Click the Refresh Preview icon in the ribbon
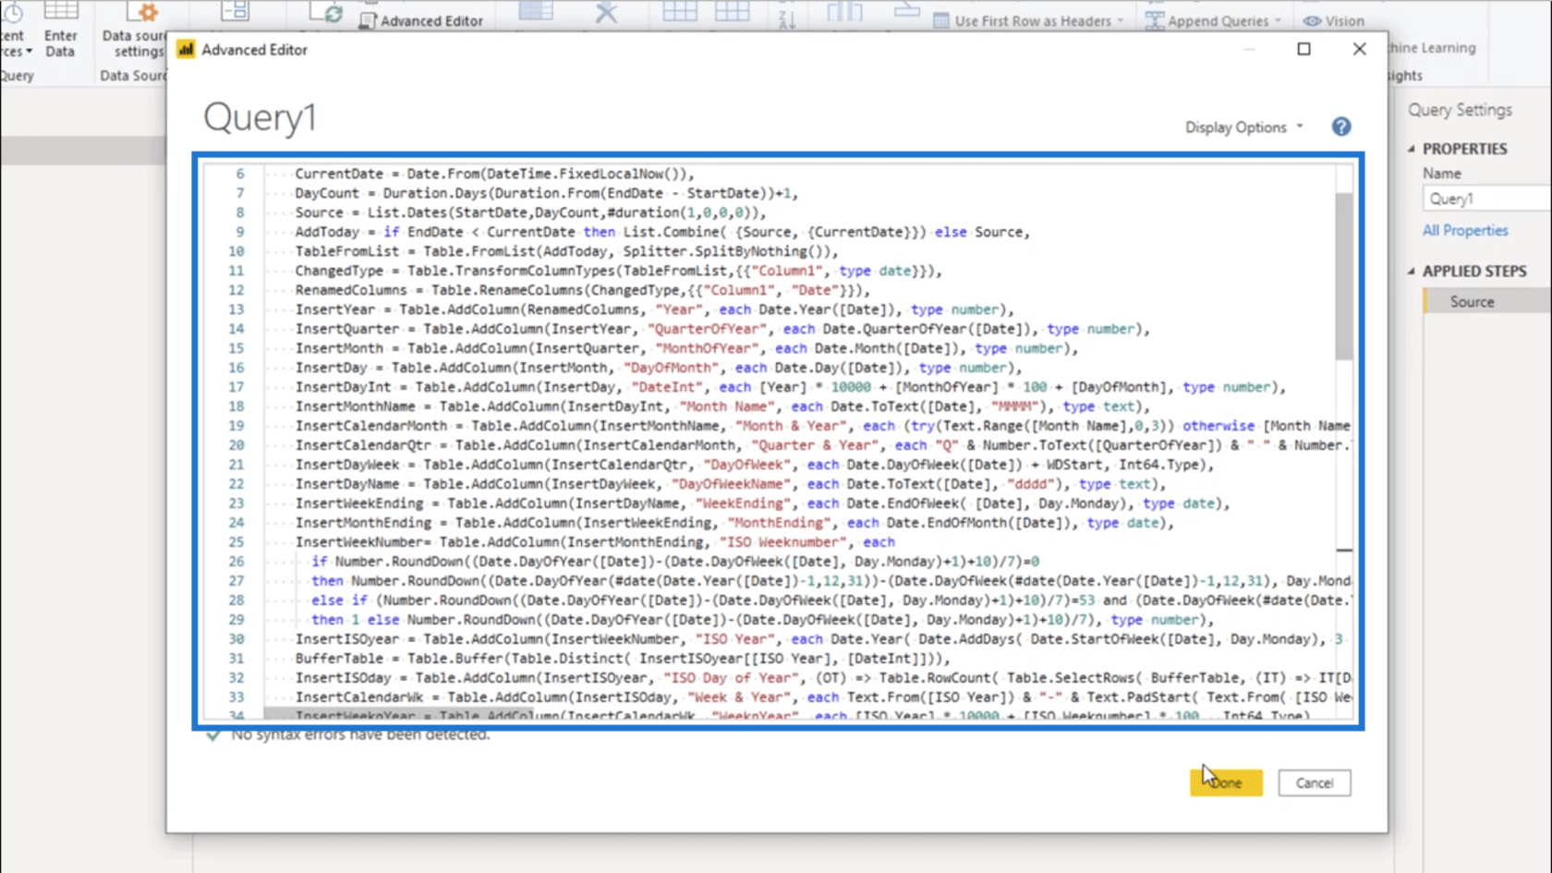The height and width of the screenshot is (873, 1552). click(x=326, y=13)
